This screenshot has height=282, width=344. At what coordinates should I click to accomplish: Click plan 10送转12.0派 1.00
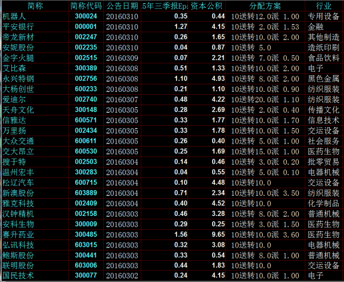(265, 16)
